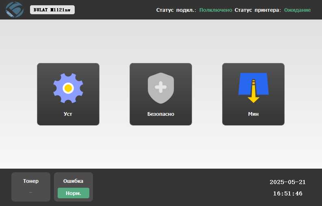Open the Тонер status panel
This screenshot has height=206, width=322.
(31, 187)
